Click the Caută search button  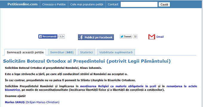click(164, 4)
